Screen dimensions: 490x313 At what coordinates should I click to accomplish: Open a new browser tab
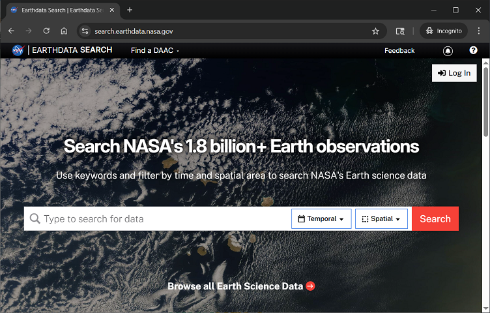pyautogui.click(x=130, y=10)
